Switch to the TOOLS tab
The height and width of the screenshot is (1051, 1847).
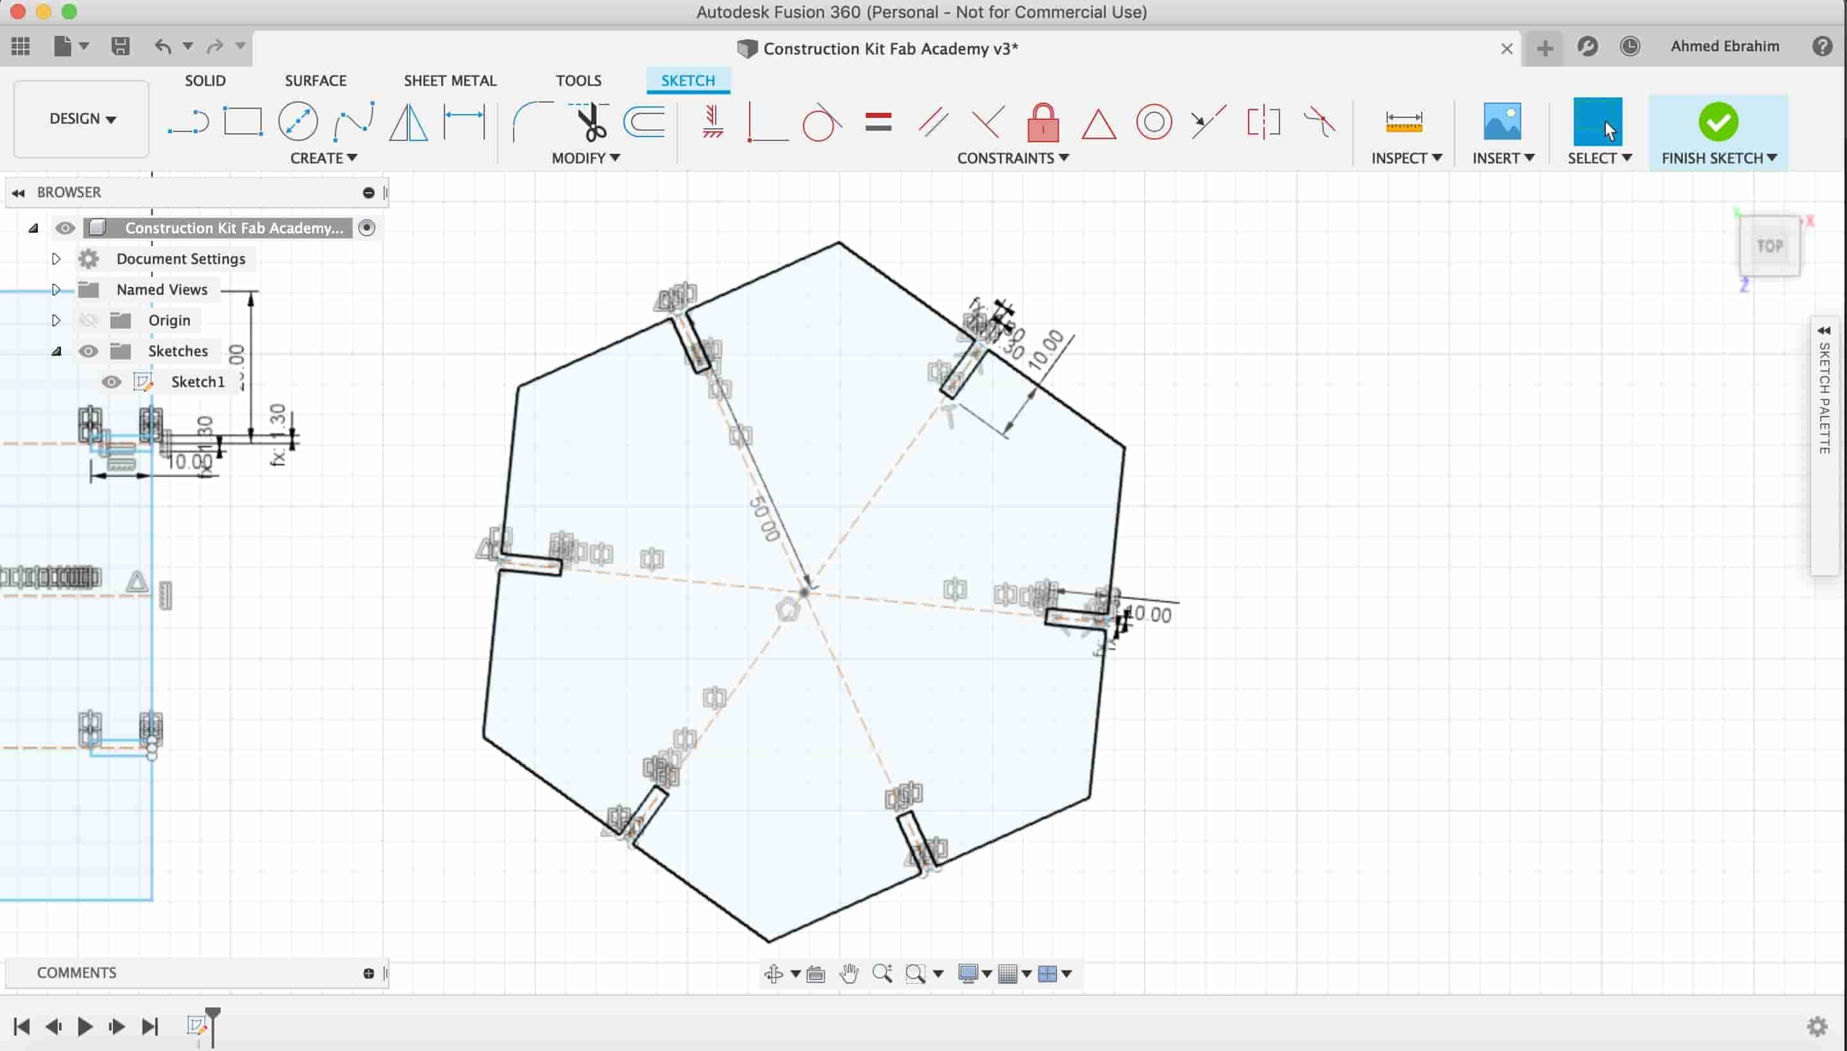[578, 80]
